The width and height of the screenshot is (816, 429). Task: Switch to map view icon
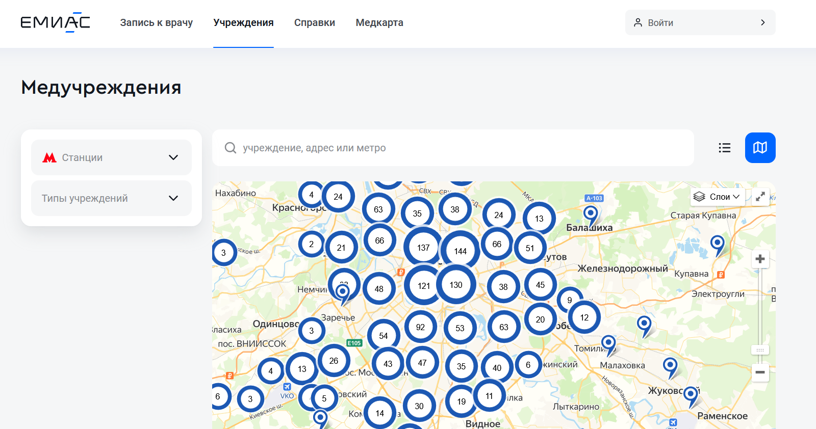(x=760, y=148)
